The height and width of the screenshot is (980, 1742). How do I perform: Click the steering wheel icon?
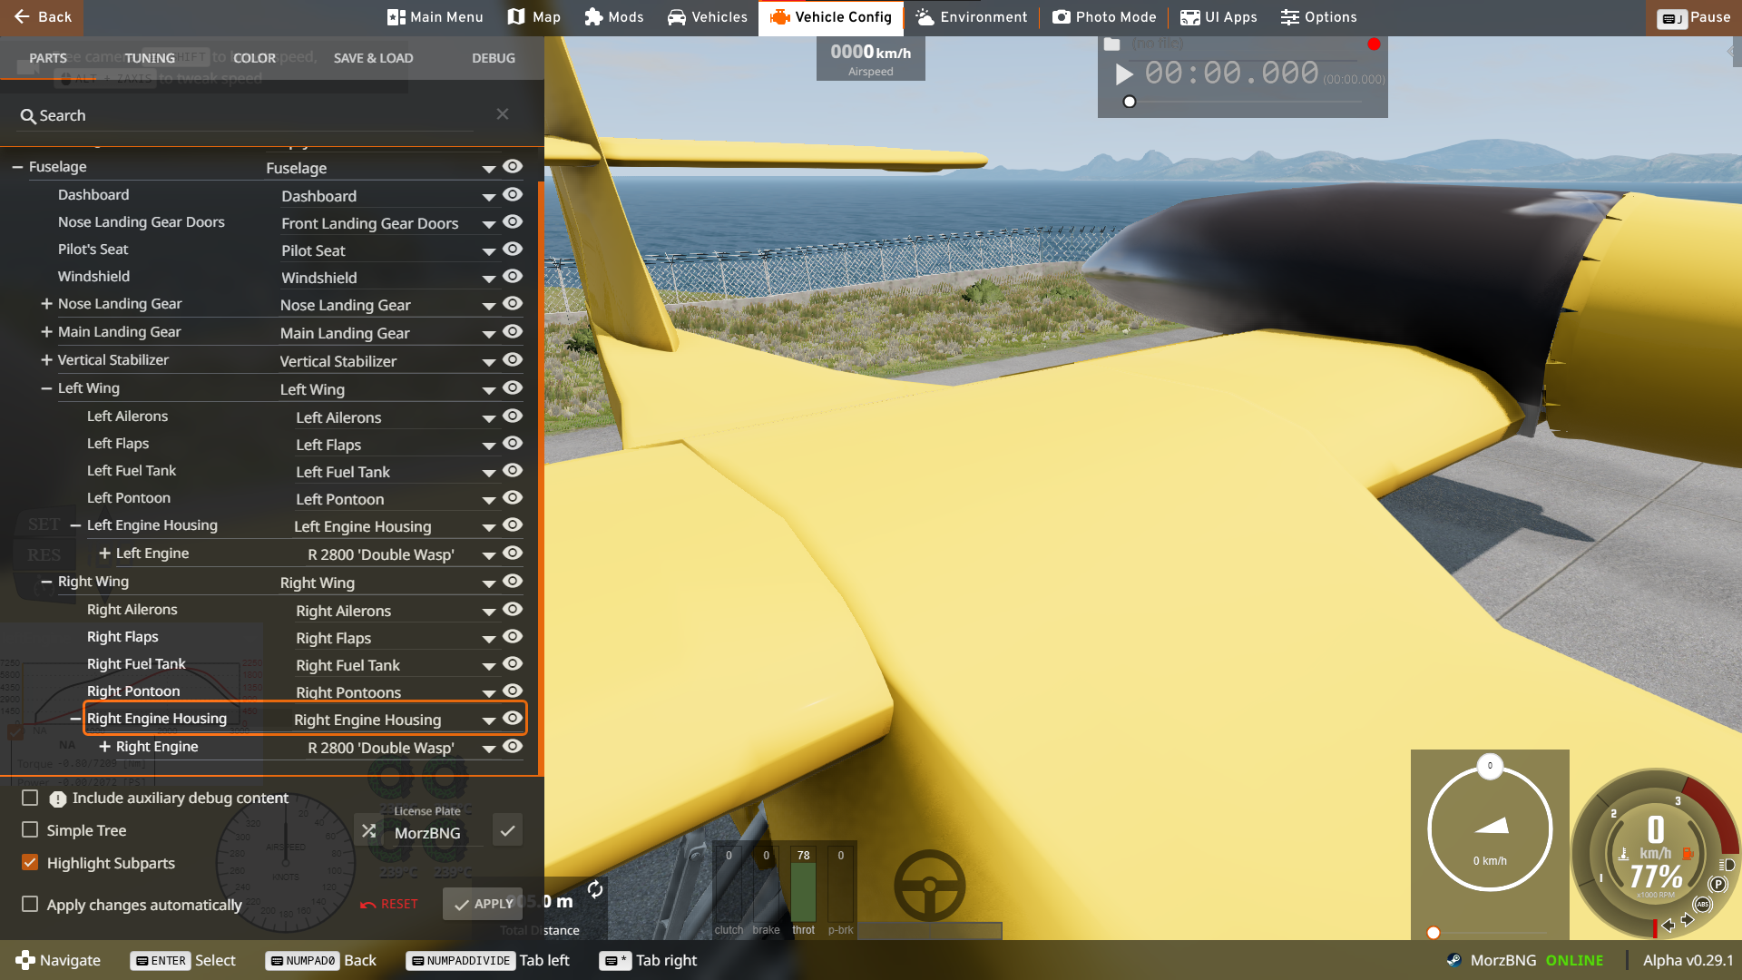click(x=929, y=886)
